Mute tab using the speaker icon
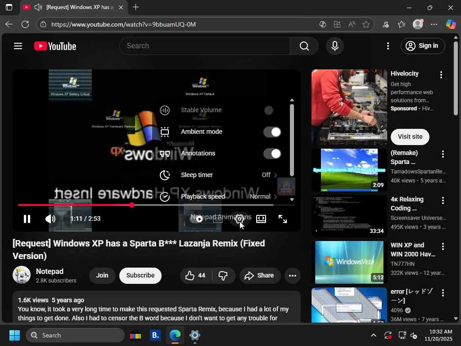This screenshot has height=346, width=461. pyautogui.click(x=38, y=7)
